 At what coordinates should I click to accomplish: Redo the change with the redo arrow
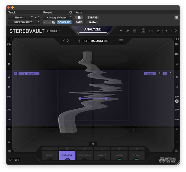pyautogui.click(x=127, y=31)
